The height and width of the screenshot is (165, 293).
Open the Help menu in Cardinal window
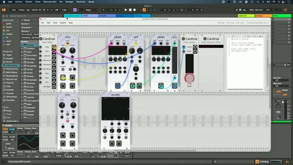click(71, 22)
